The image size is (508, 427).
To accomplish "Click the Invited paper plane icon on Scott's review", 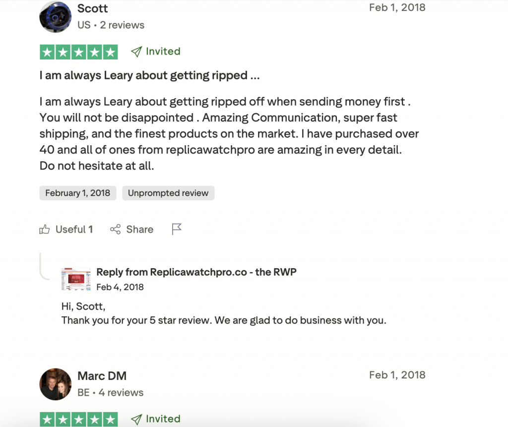I will pyautogui.click(x=136, y=52).
